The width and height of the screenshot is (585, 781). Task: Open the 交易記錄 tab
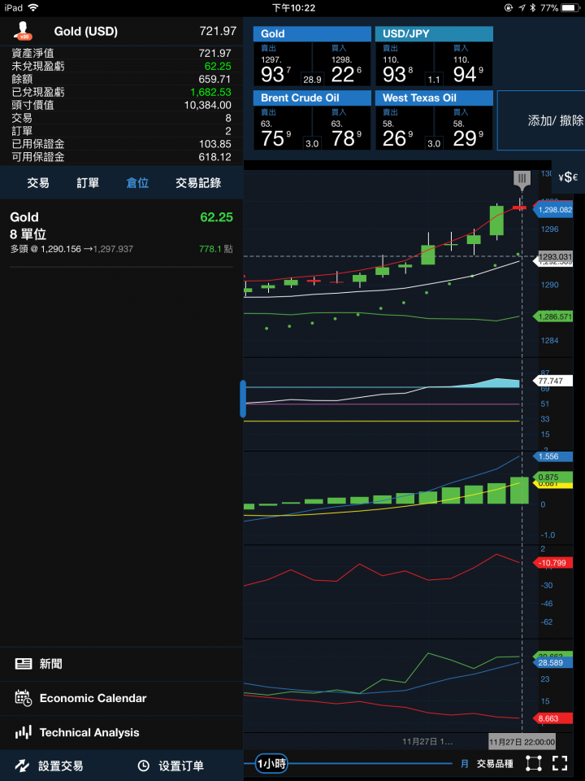pyautogui.click(x=198, y=183)
